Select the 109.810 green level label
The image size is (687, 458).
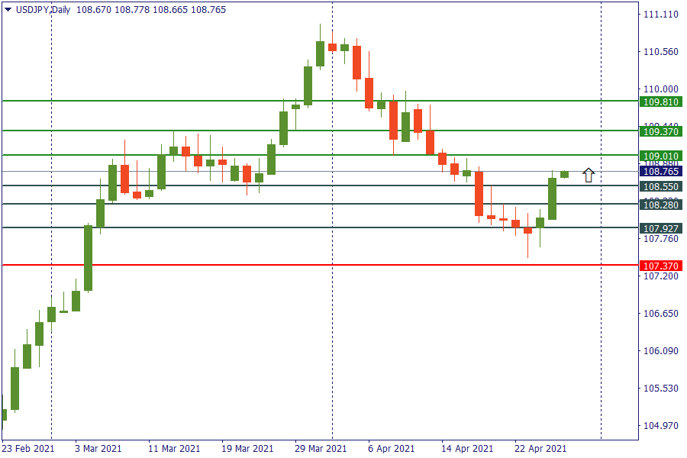661,102
